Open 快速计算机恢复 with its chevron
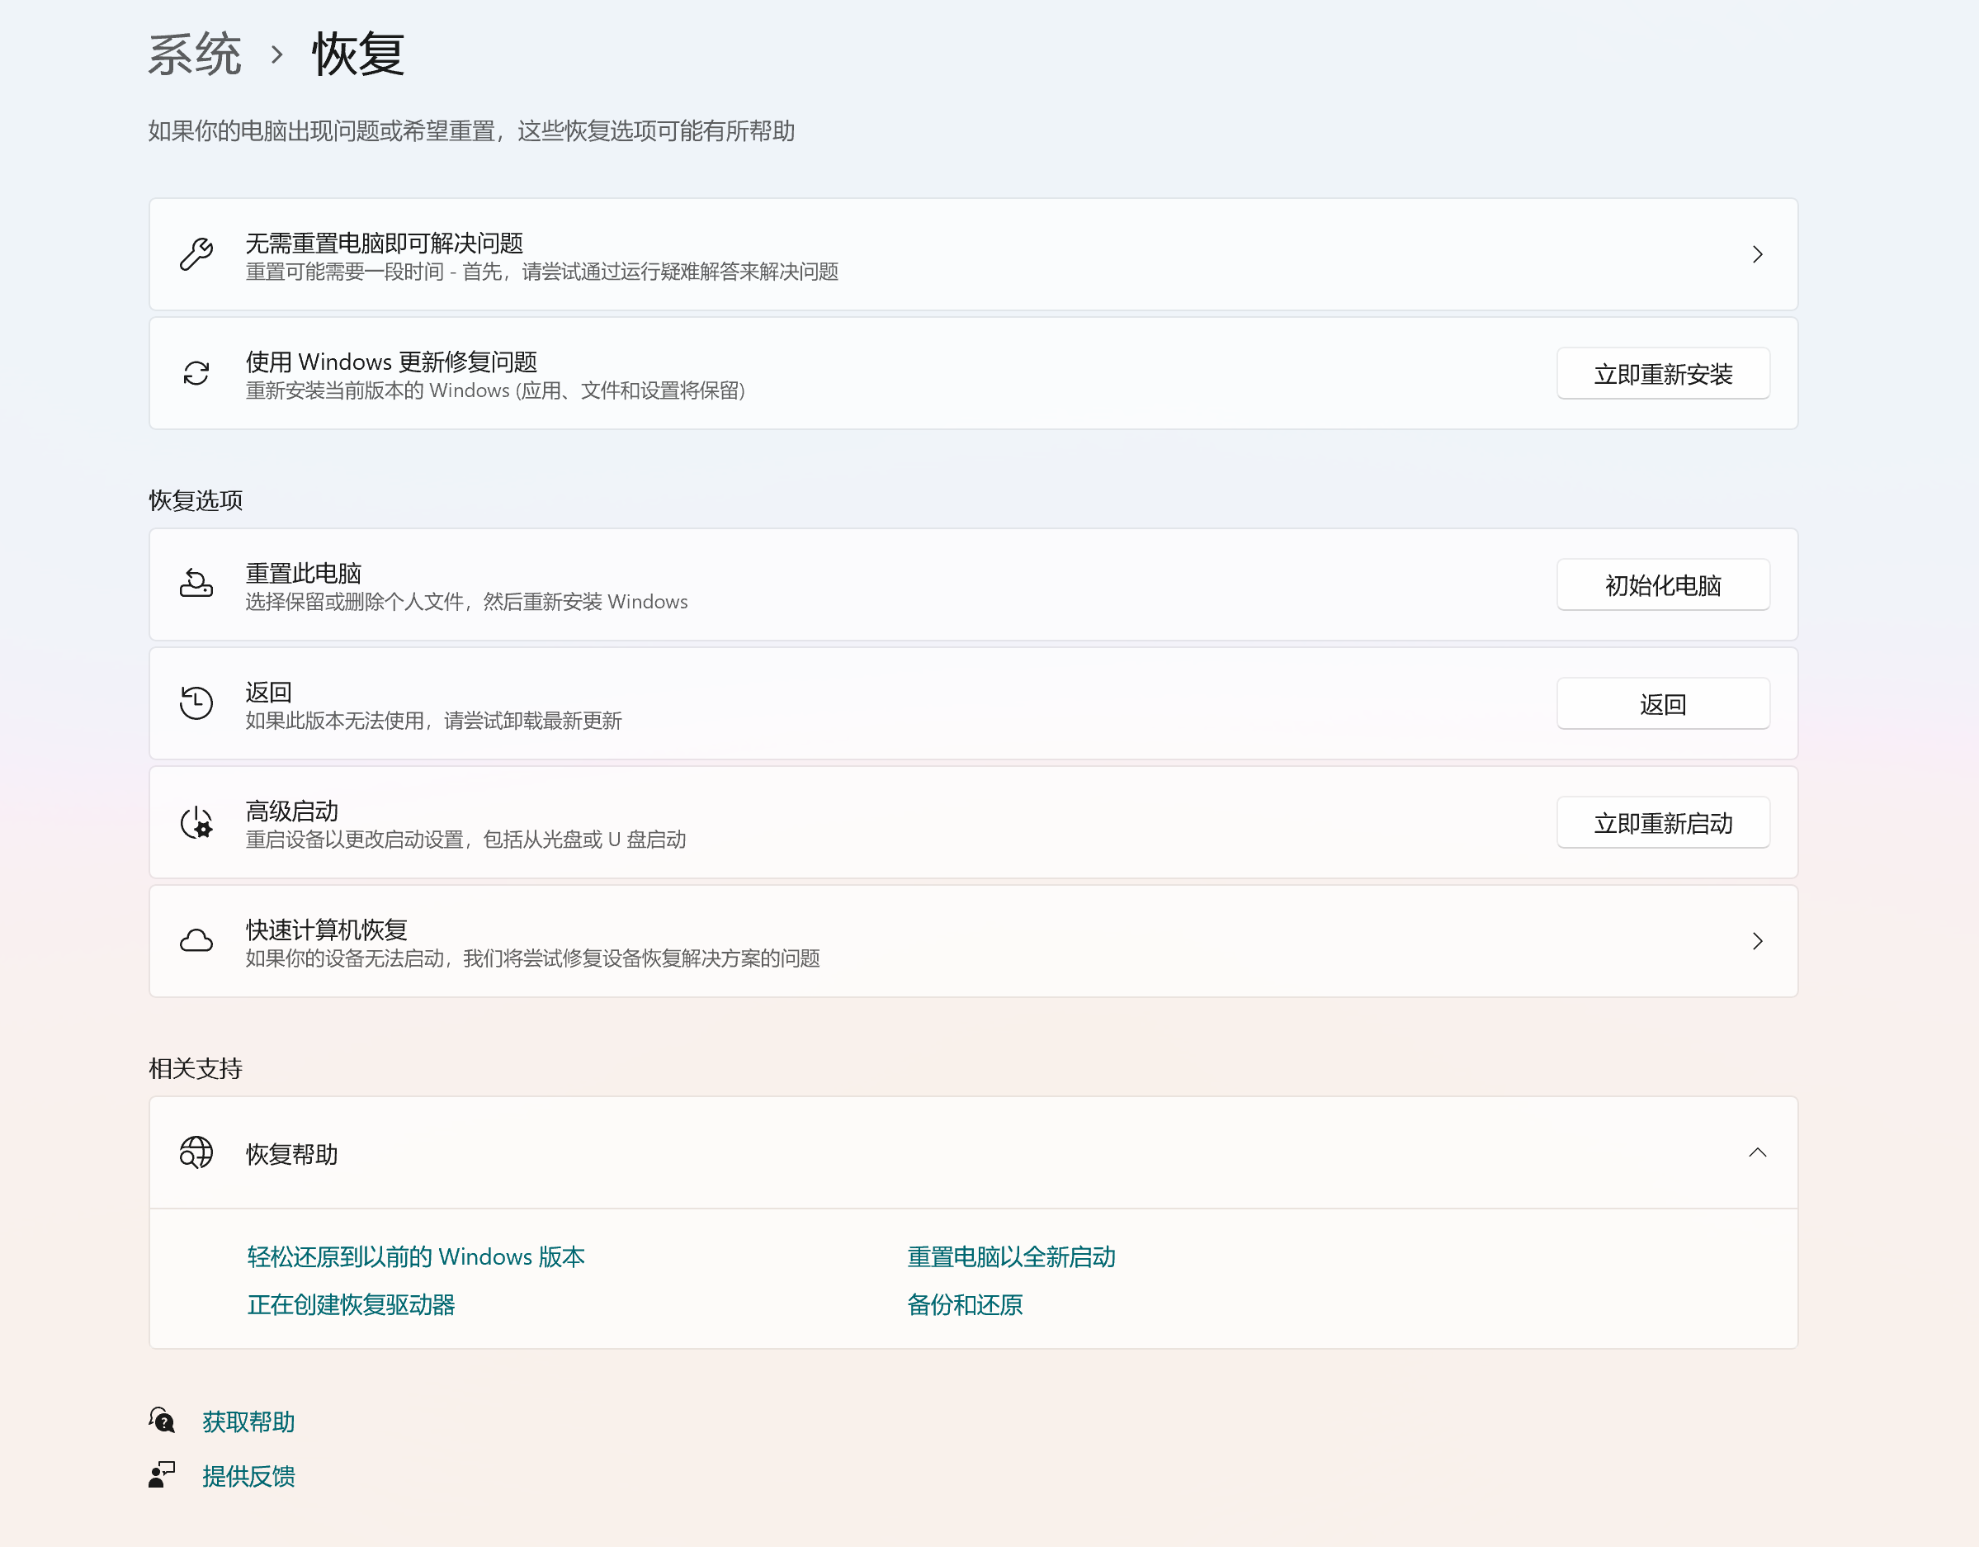Screen dimensions: 1979x1547 1758,941
